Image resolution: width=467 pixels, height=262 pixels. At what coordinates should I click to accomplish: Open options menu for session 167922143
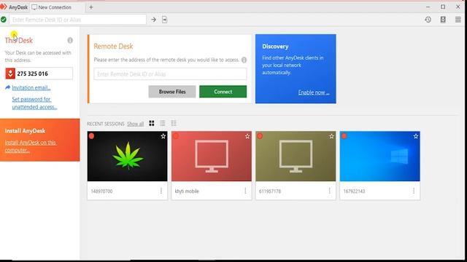[x=414, y=191]
